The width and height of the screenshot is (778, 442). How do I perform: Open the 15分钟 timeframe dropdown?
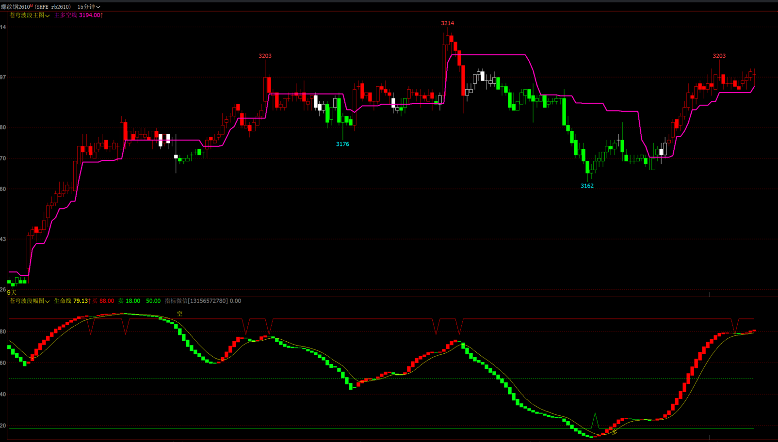[89, 7]
